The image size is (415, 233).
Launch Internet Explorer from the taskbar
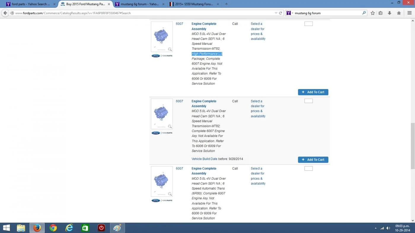[x=69, y=228]
